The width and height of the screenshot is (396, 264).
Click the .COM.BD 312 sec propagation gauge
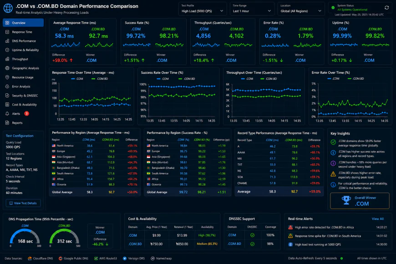click(x=64, y=238)
